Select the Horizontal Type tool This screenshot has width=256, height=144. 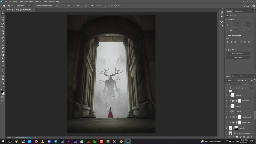[3, 69]
